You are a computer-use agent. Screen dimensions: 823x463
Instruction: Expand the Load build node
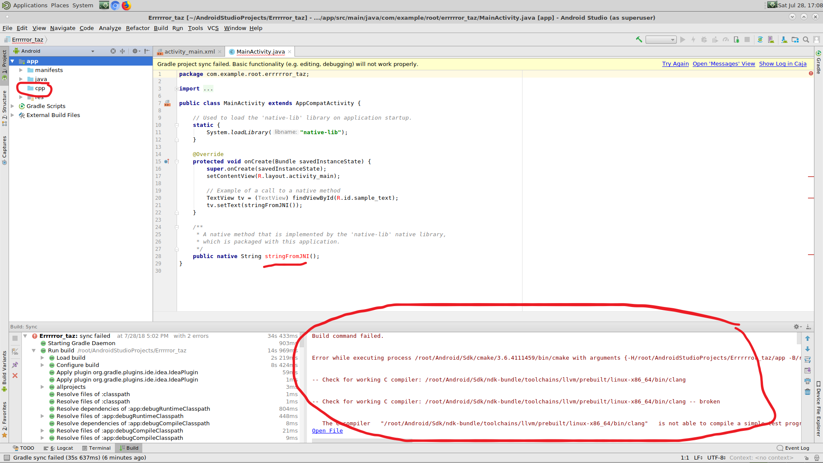42,358
